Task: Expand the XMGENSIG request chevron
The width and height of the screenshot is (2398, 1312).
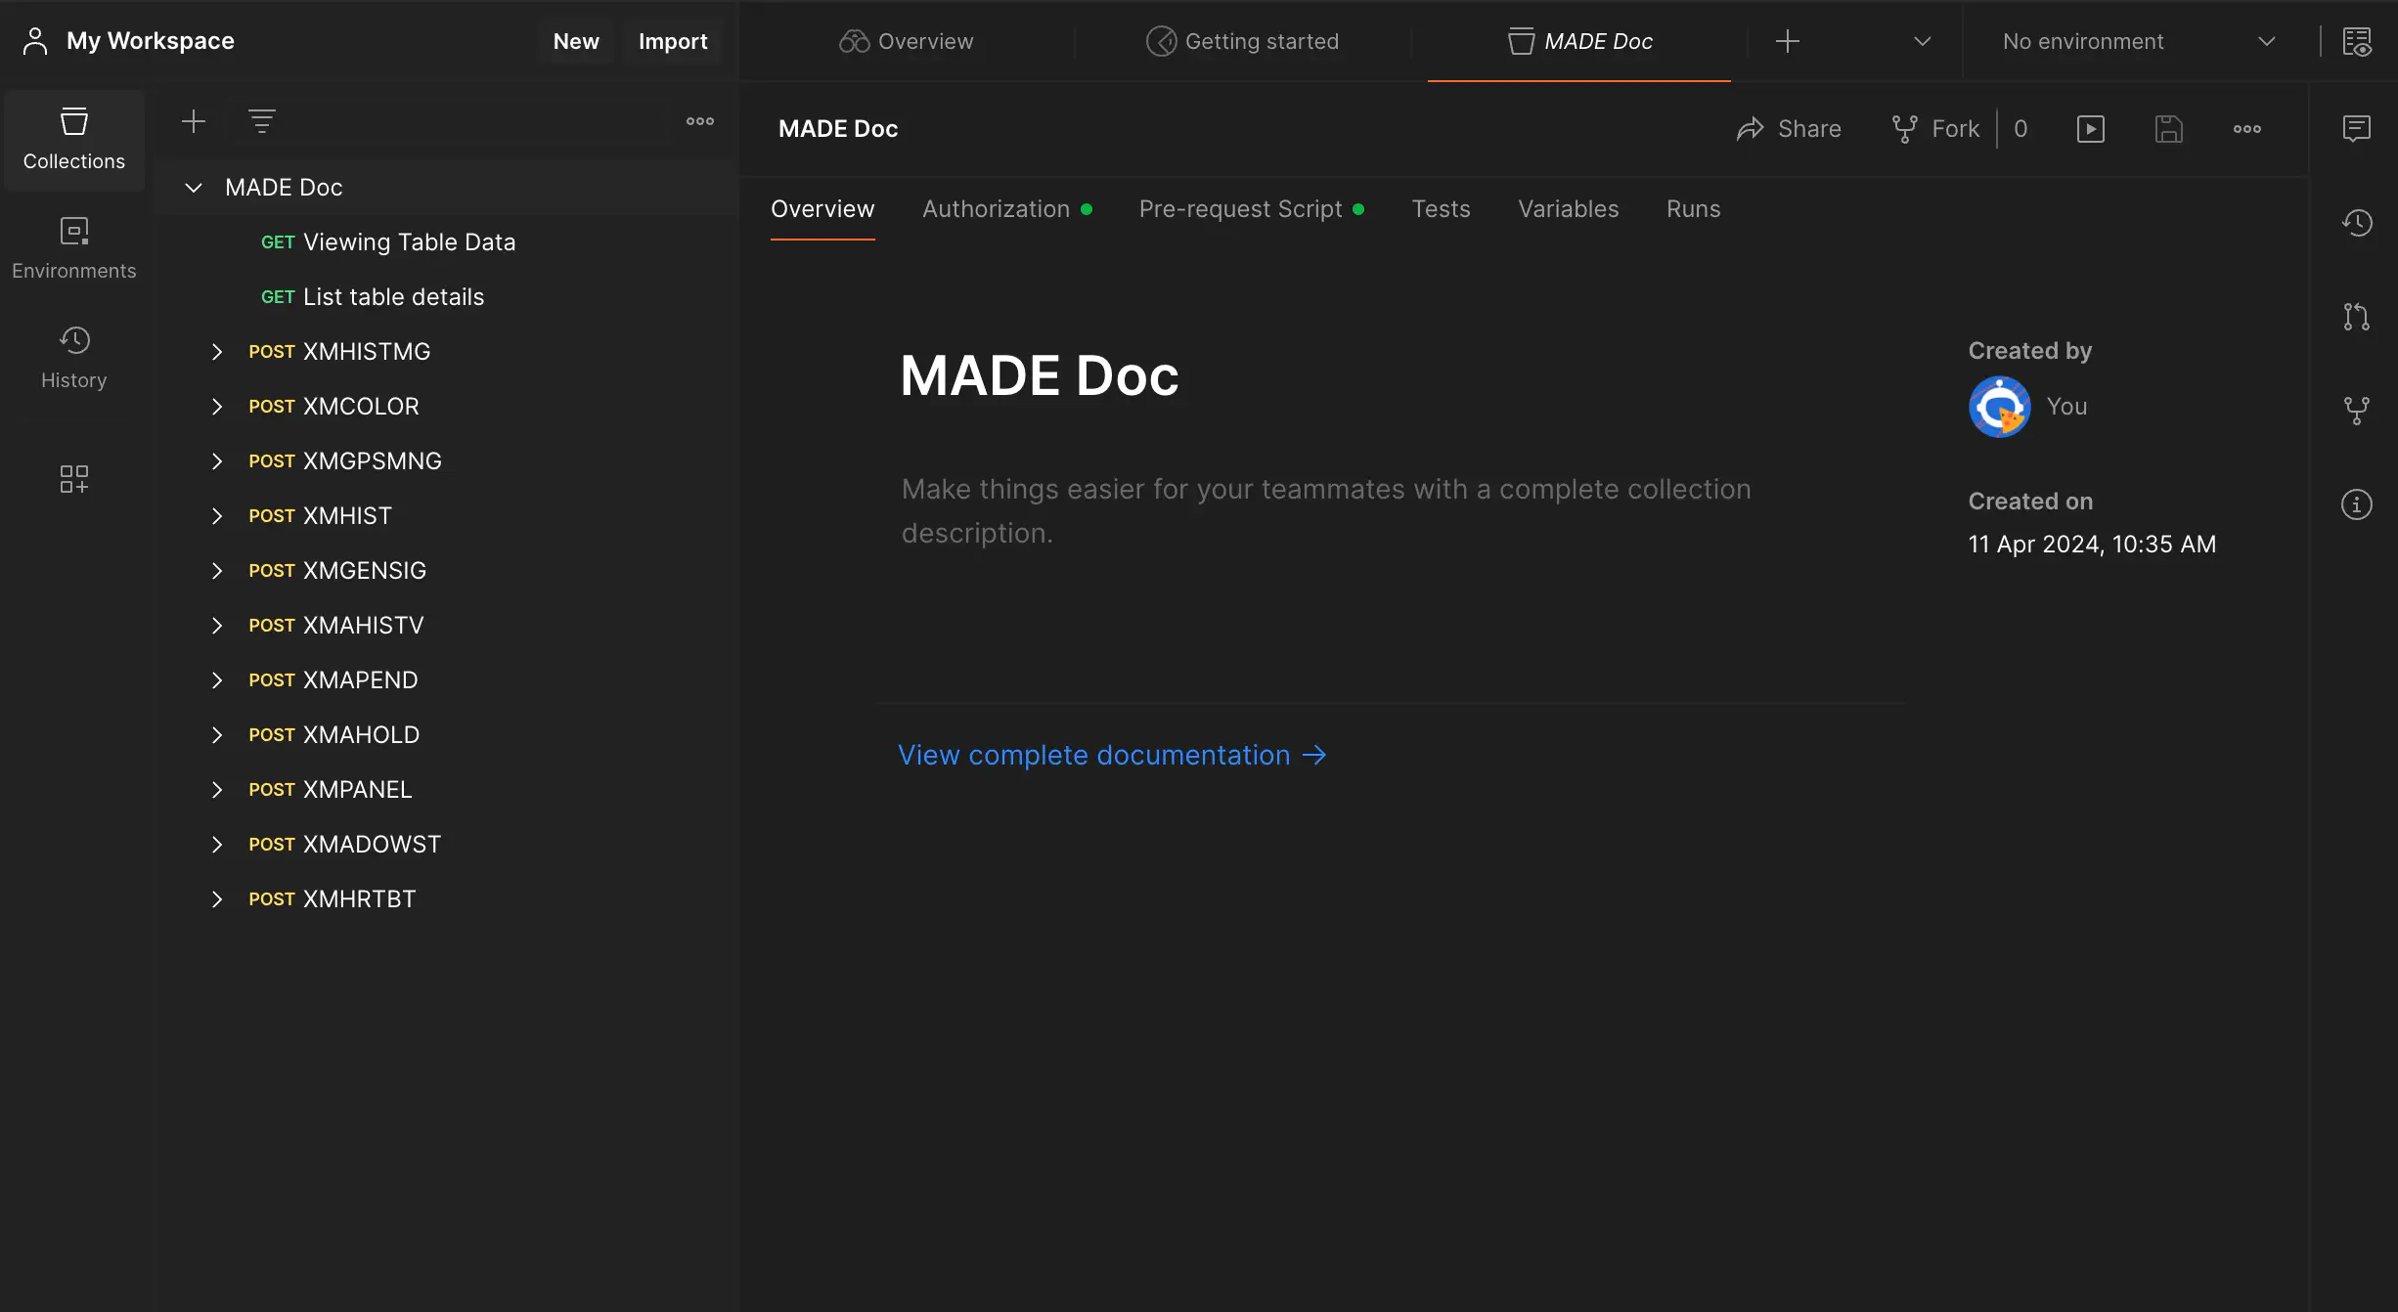Action: 217,571
